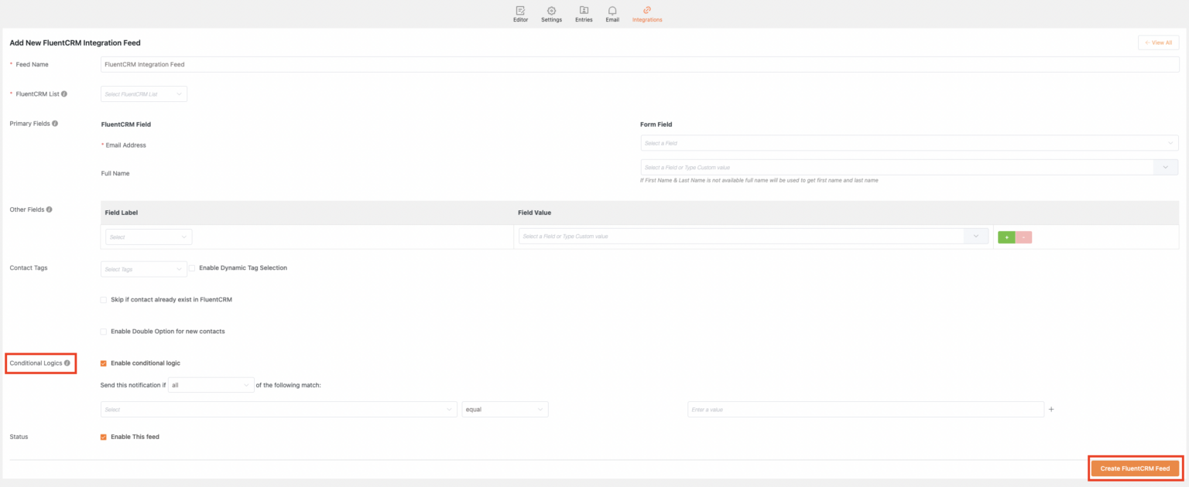Open the Primary Fields help tooltip icon
This screenshot has width=1189, height=487.
point(54,123)
